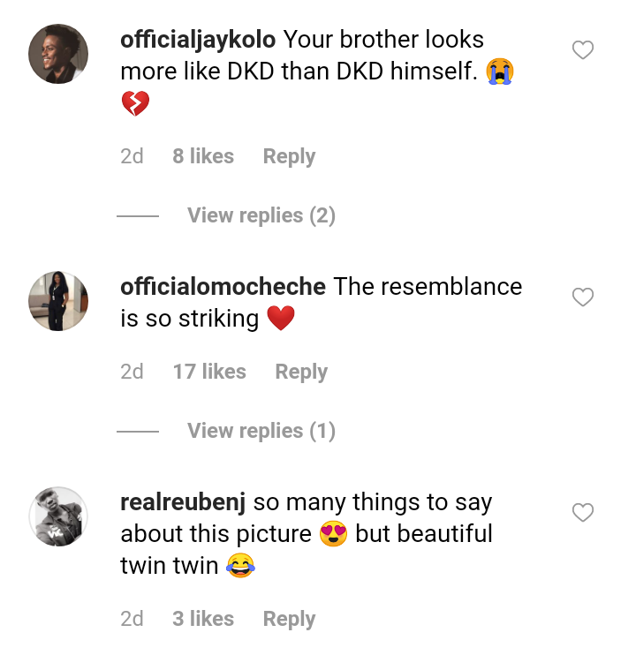
Task: Open officialjaykolo's profile picture
Action: (59, 54)
